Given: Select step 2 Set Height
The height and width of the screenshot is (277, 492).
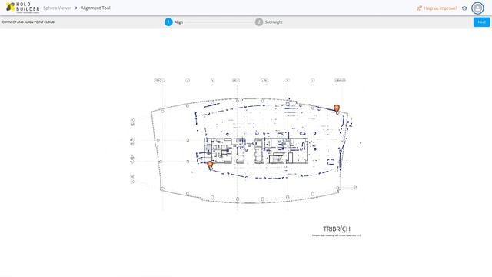Looking at the screenshot, I should point(268,22).
